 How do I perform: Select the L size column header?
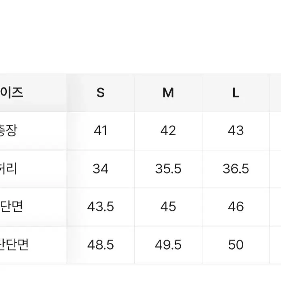click(236, 93)
